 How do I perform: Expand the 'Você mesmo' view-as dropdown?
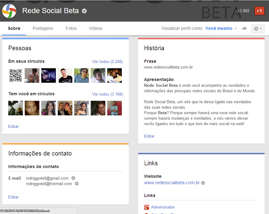(x=221, y=28)
